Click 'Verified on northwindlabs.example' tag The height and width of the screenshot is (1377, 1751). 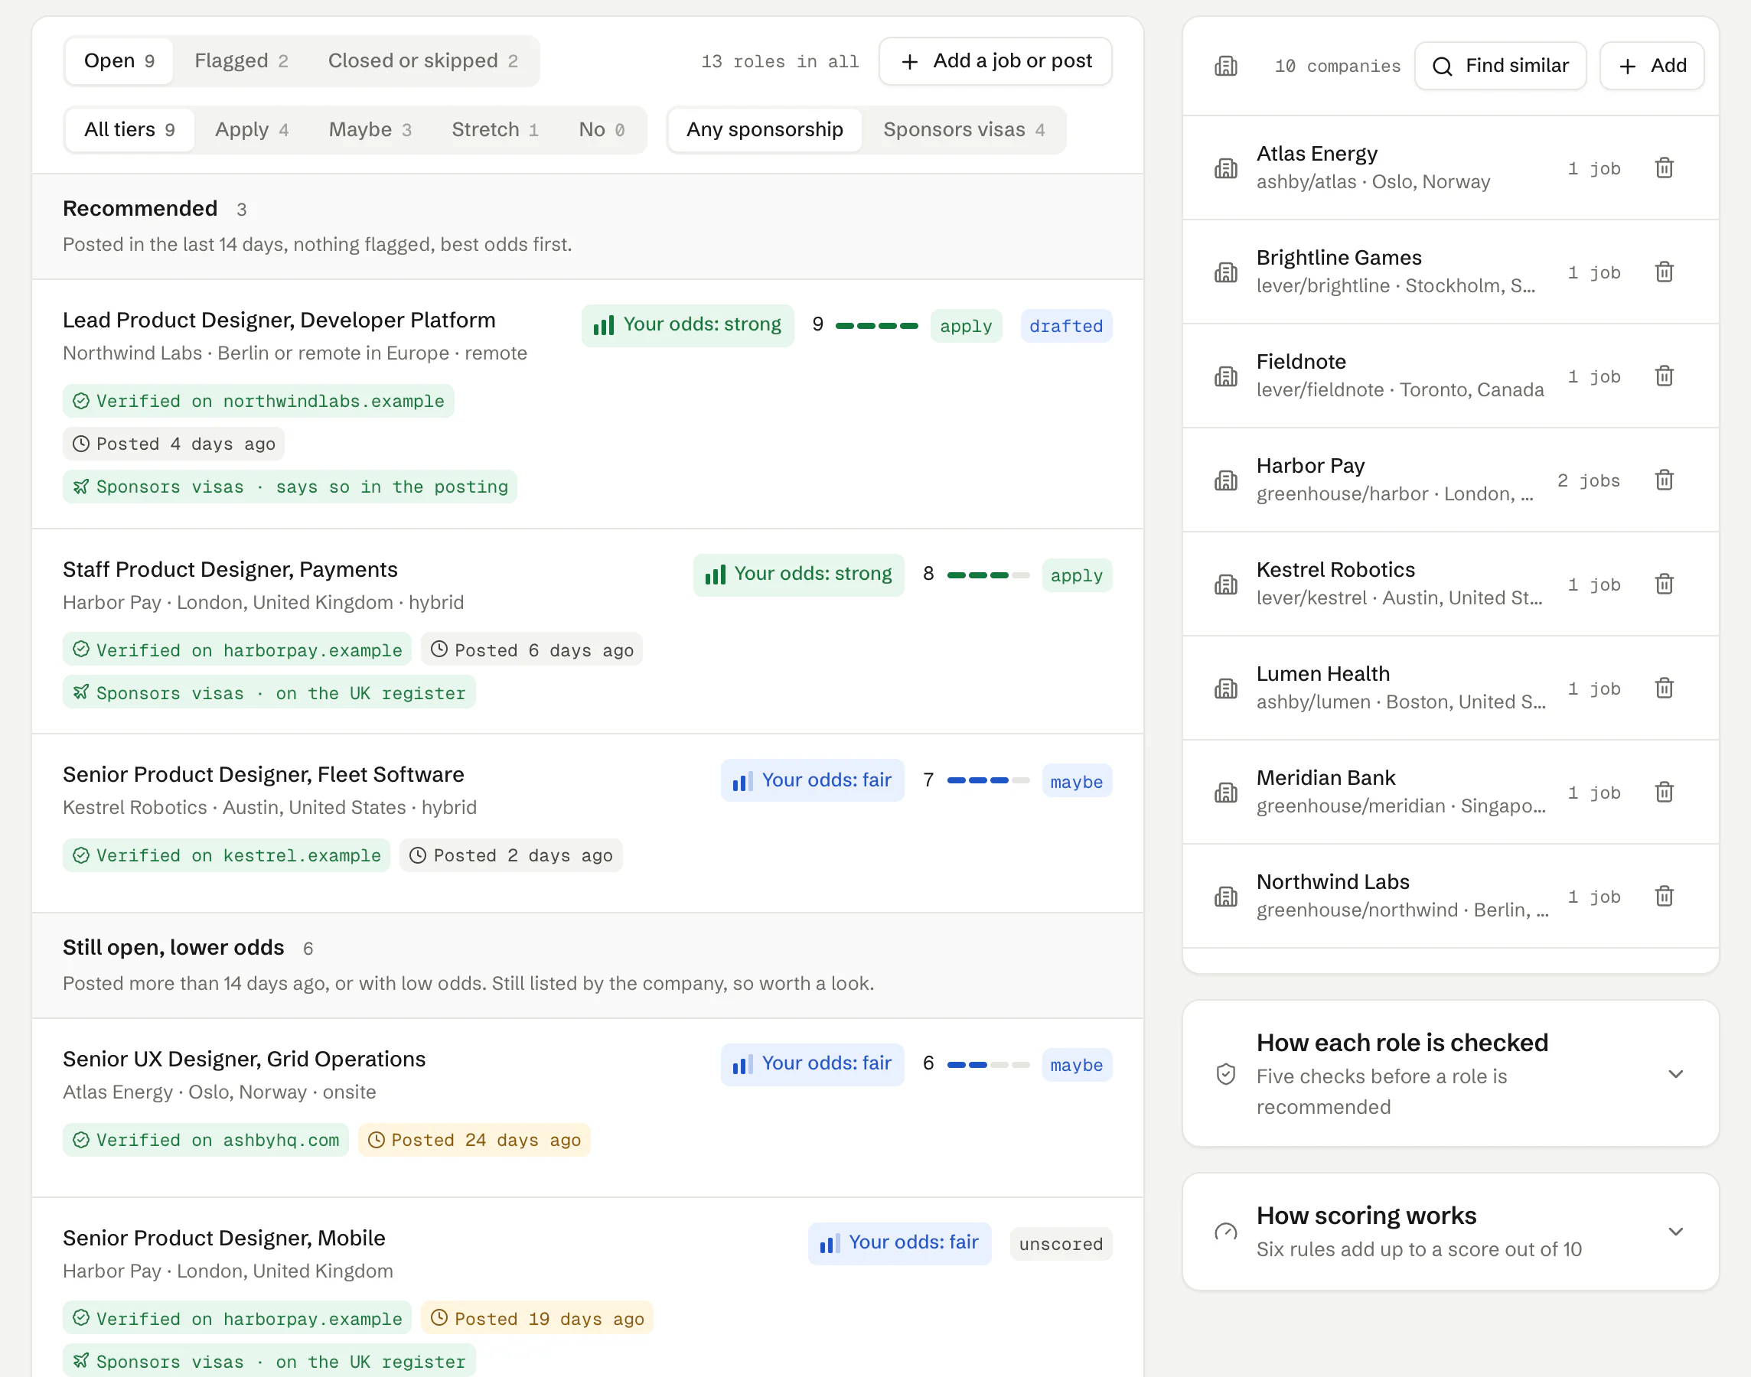click(x=258, y=401)
